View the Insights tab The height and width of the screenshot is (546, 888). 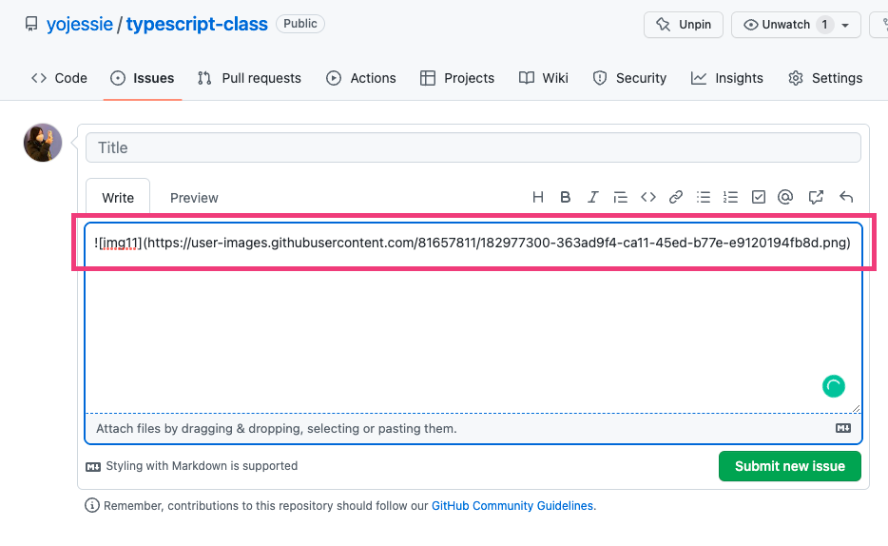(x=726, y=78)
